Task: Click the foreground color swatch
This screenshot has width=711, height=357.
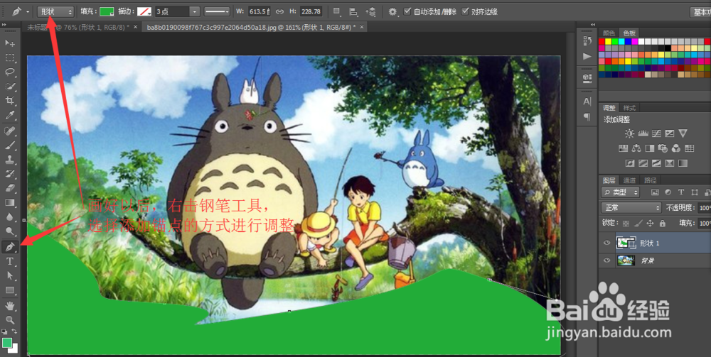Action: (x=7, y=343)
